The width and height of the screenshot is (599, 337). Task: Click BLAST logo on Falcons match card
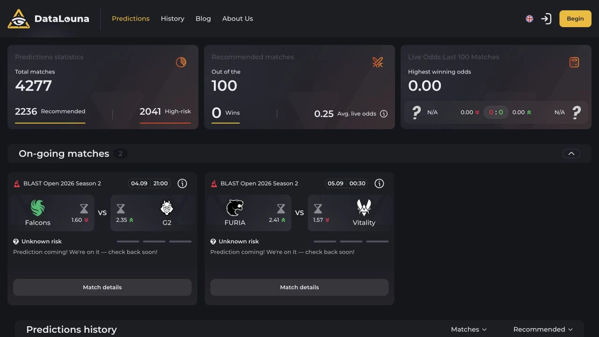click(x=17, y=183)
